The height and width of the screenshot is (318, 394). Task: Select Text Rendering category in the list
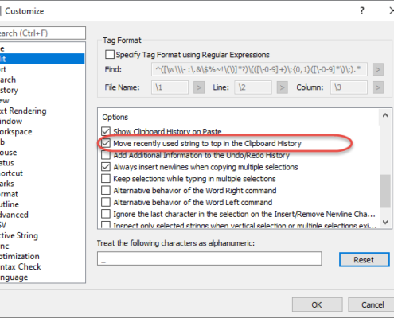click(23, 111)
